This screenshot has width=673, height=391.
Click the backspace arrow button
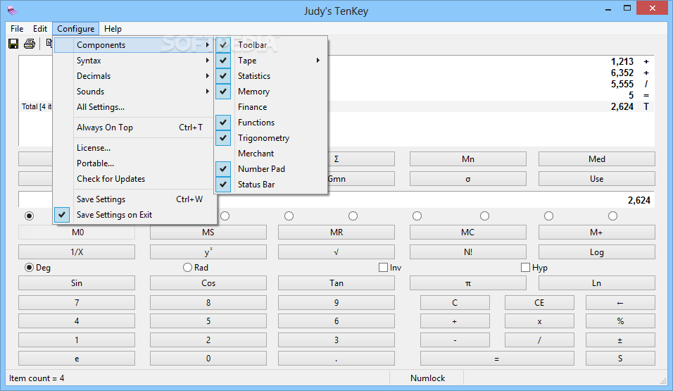(620, 302)
